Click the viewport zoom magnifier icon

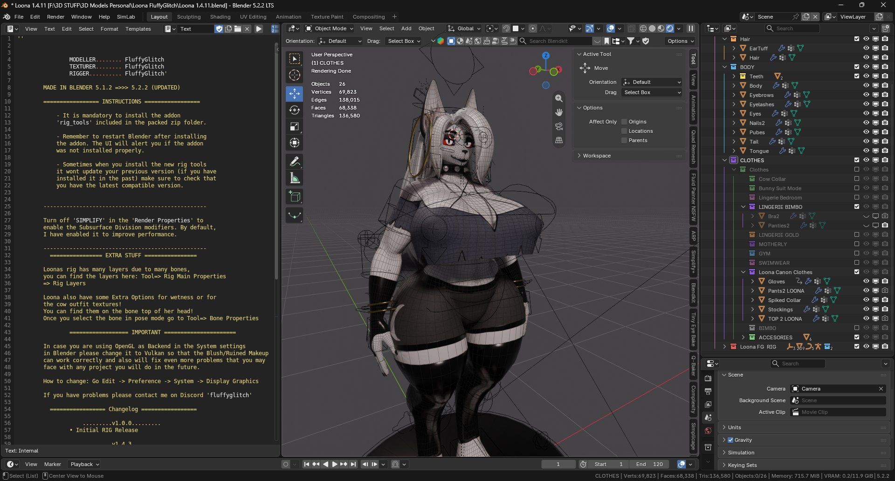[558, 98]
